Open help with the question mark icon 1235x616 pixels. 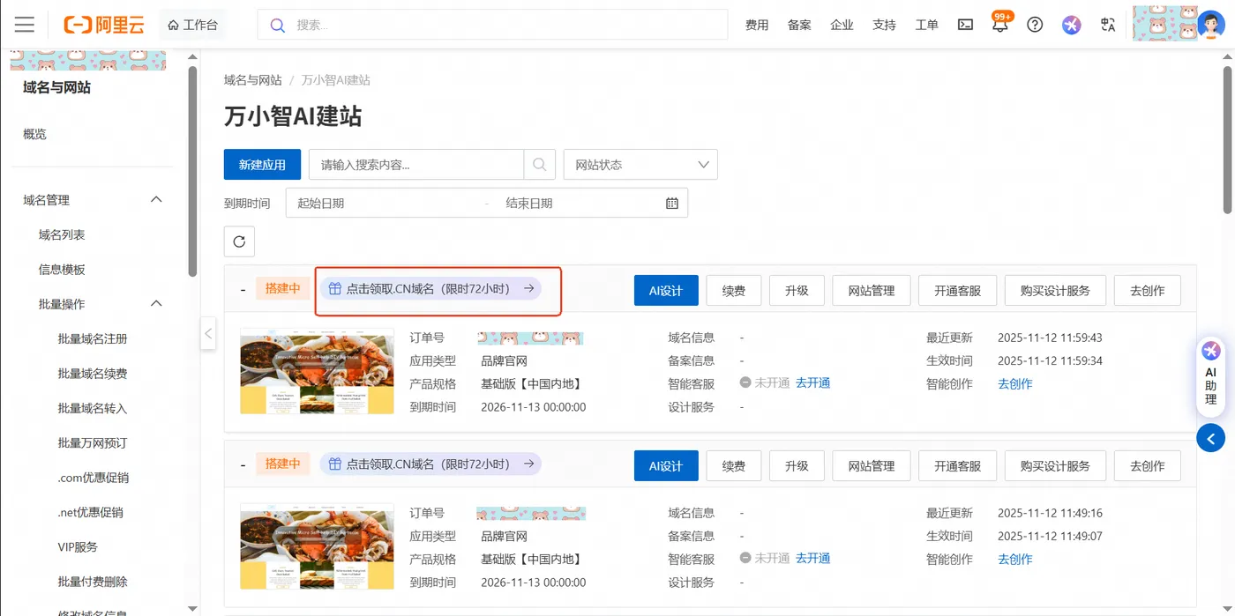tap(1035, 24)
